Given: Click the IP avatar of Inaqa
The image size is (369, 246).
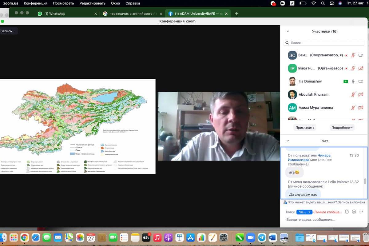Looking at the screenshot, I should 292,68.
